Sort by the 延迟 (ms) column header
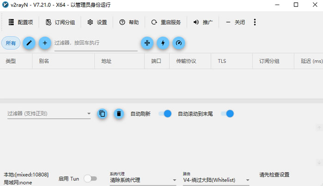323x186 pixels. click(311, 61)
